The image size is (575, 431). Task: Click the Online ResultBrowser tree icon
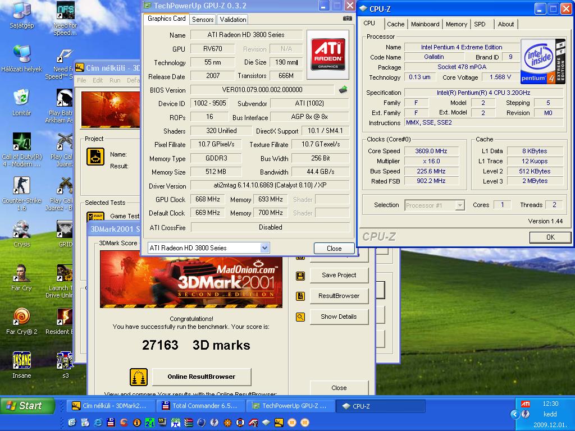[x=139, y=377]
